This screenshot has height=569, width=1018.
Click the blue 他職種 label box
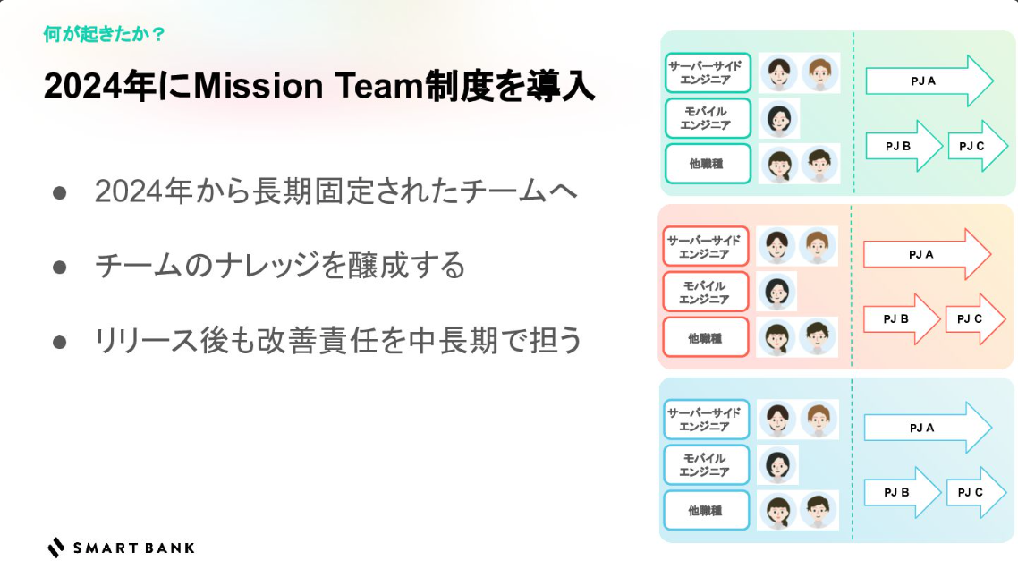click(706, 510)
